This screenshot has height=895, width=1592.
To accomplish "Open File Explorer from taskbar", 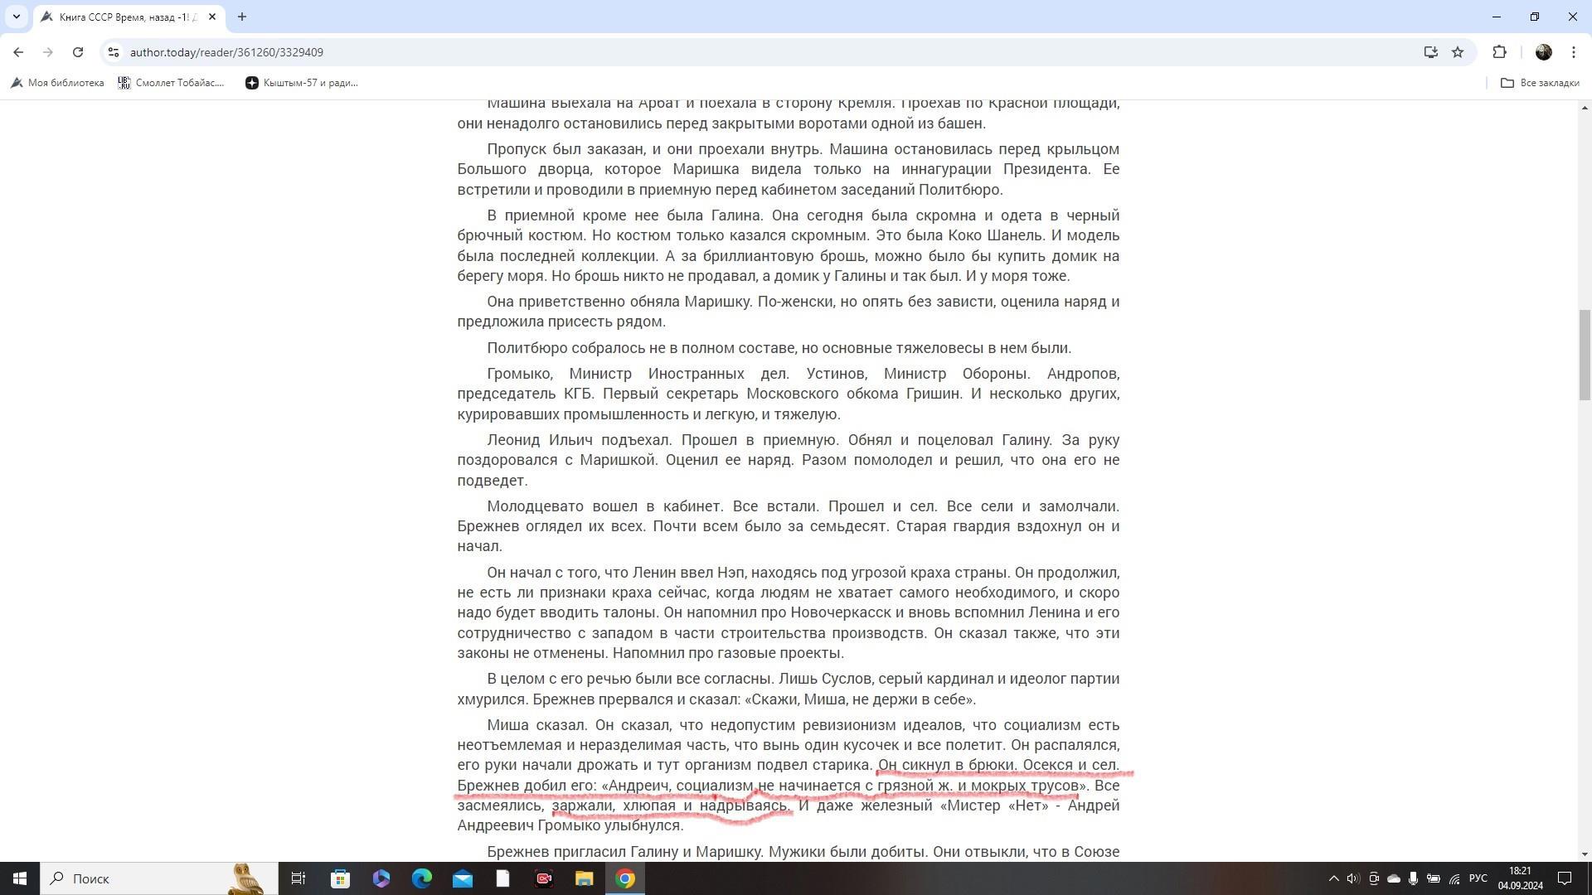I will (584, 878).
